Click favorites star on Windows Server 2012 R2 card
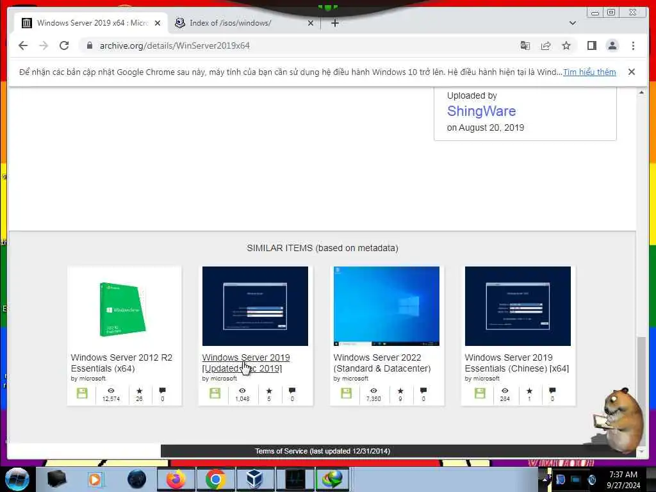 [x=139, y=391]
